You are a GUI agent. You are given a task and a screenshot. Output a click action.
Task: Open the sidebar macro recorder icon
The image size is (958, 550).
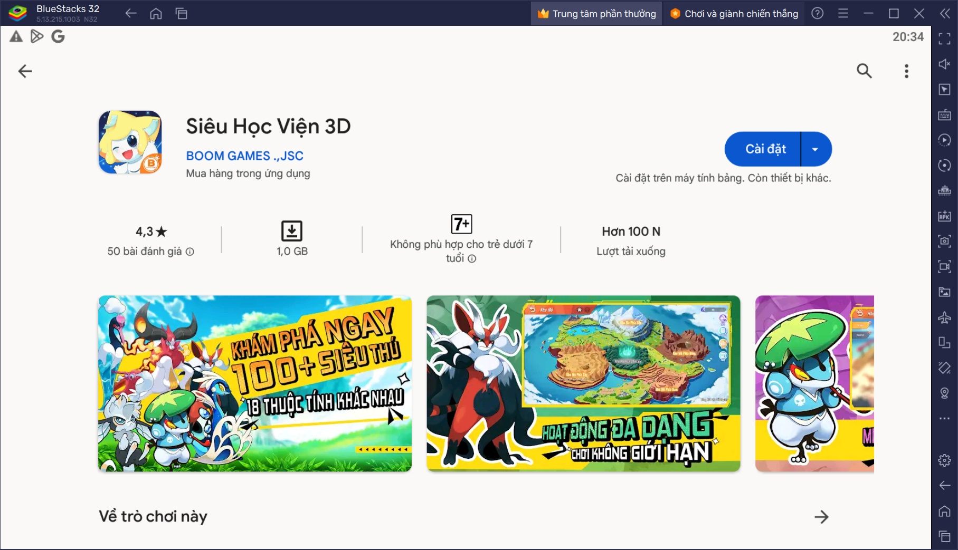pyautogui.click(x=944, y=140)
